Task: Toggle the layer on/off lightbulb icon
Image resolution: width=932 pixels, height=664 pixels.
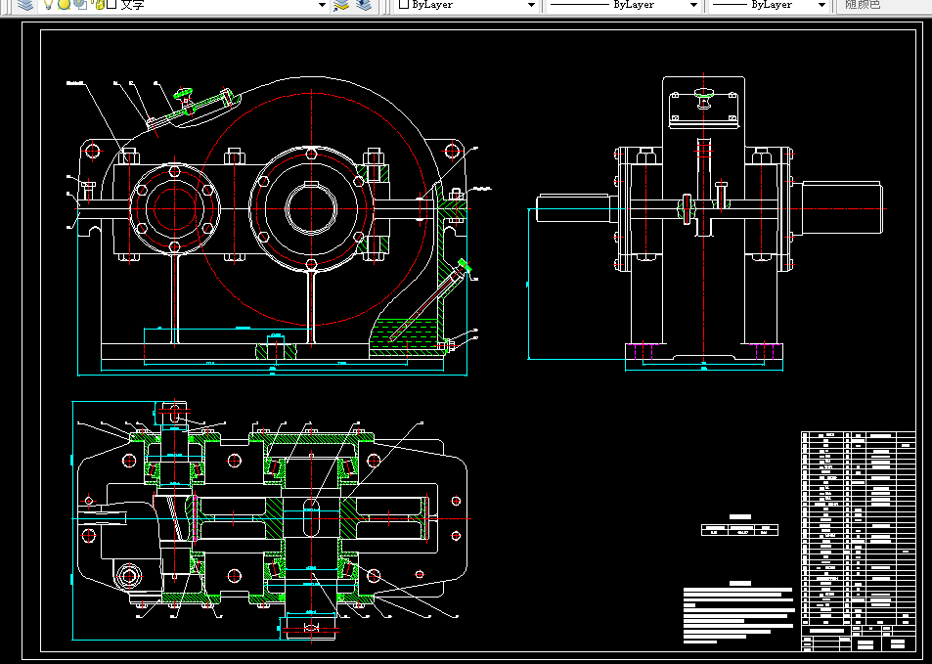Action: tap(47, 5)
